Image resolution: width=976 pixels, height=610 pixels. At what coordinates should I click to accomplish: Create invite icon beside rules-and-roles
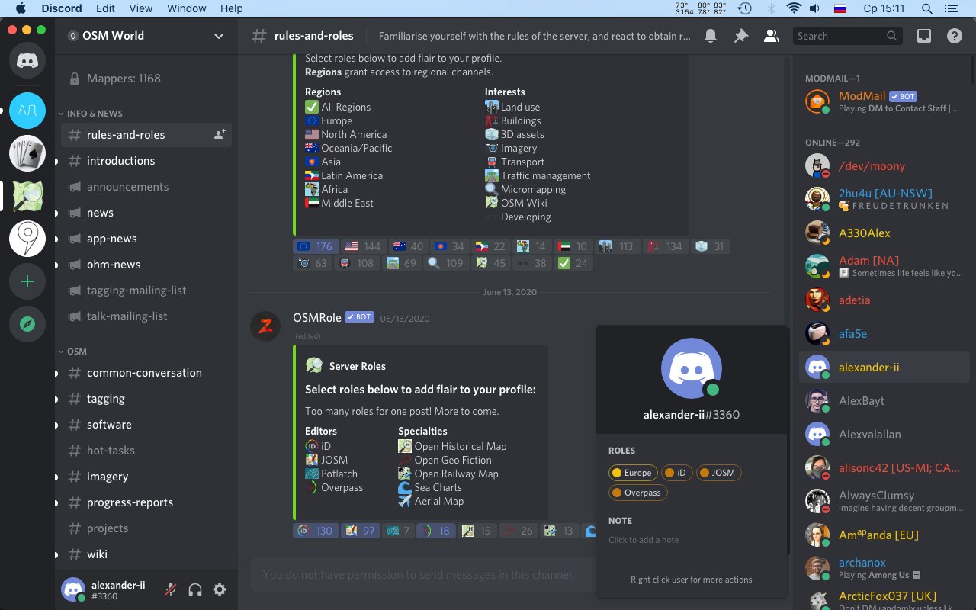[220, 135]
